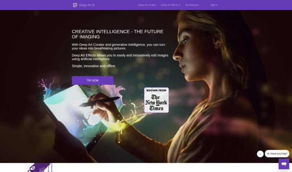The width and height of the screenshot is (292, 172).
Task: Open the Deep Art AI brand name link
Action: (87, 5)
